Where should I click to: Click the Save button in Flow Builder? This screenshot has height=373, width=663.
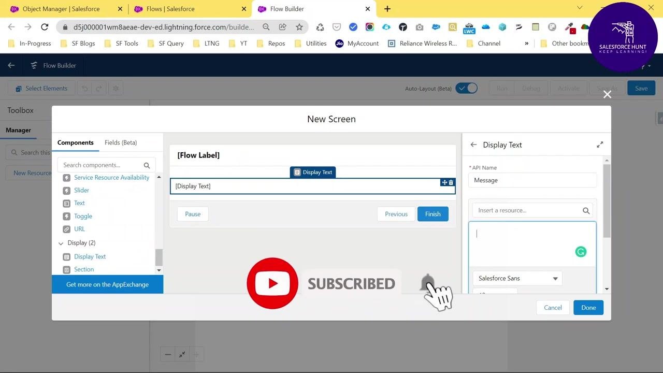click(641, 88)
